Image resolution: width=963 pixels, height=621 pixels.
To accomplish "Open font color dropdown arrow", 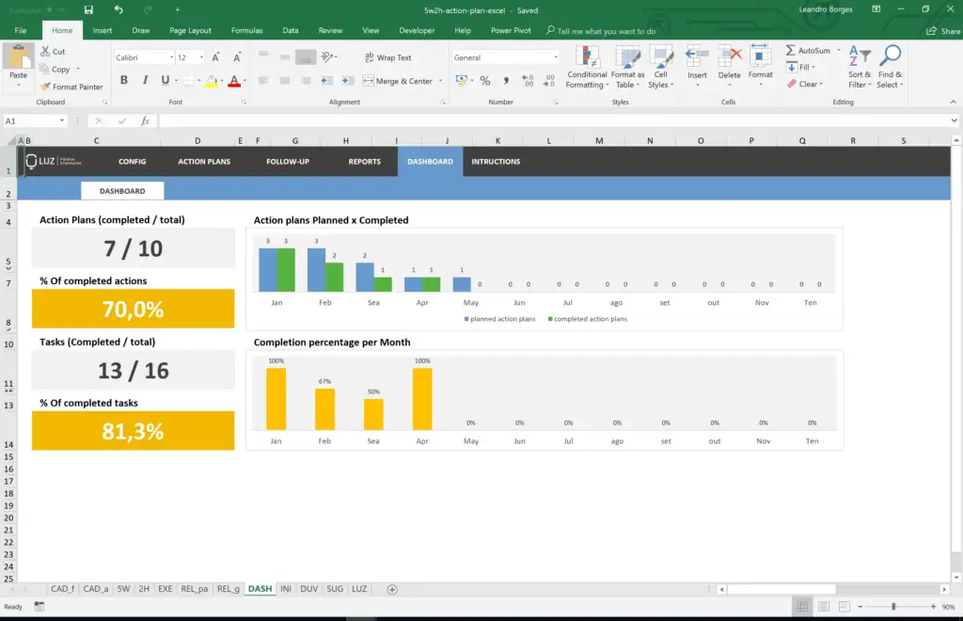I will [245, 81].
